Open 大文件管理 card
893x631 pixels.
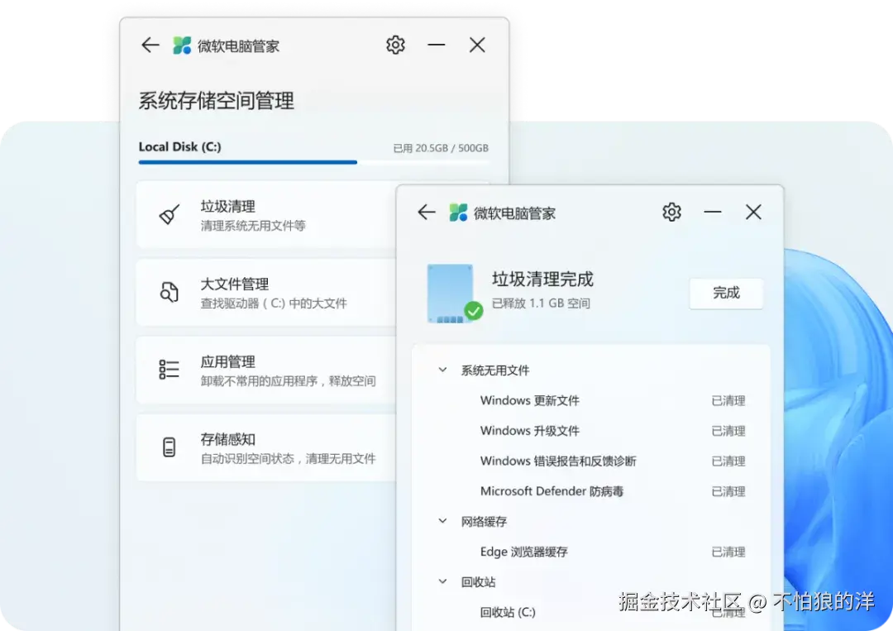pyautogui.click(x=266, y=292)
